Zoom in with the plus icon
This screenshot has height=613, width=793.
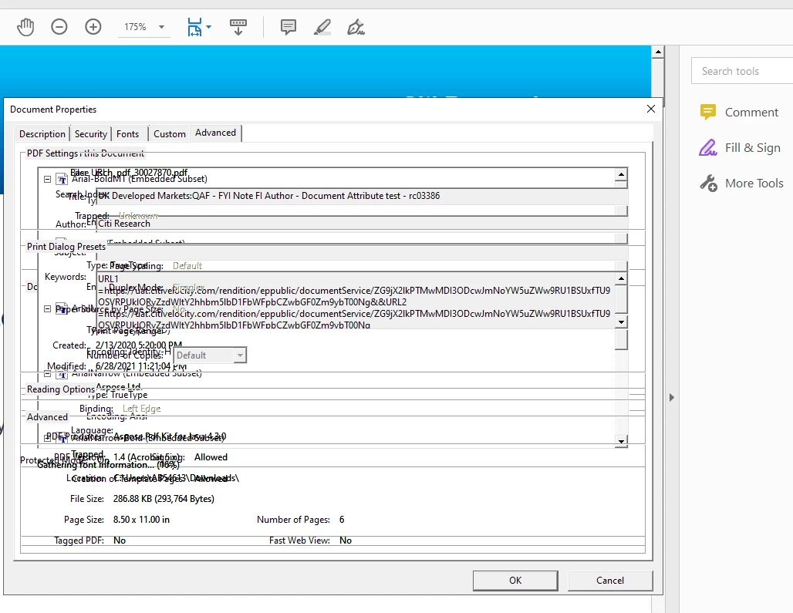coord(93,26)
